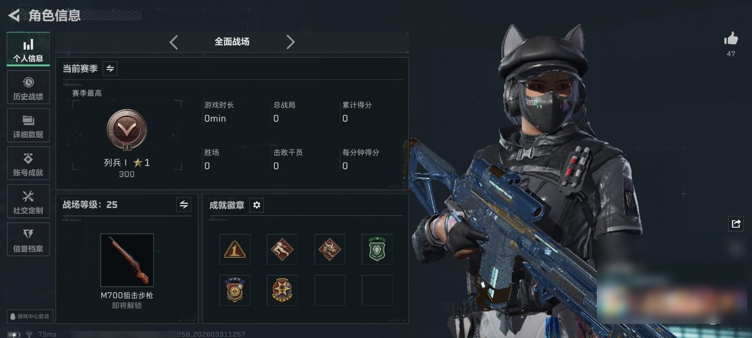
Task: Click the dragon emblem achievement badge
Action: (x=329, y=249)
